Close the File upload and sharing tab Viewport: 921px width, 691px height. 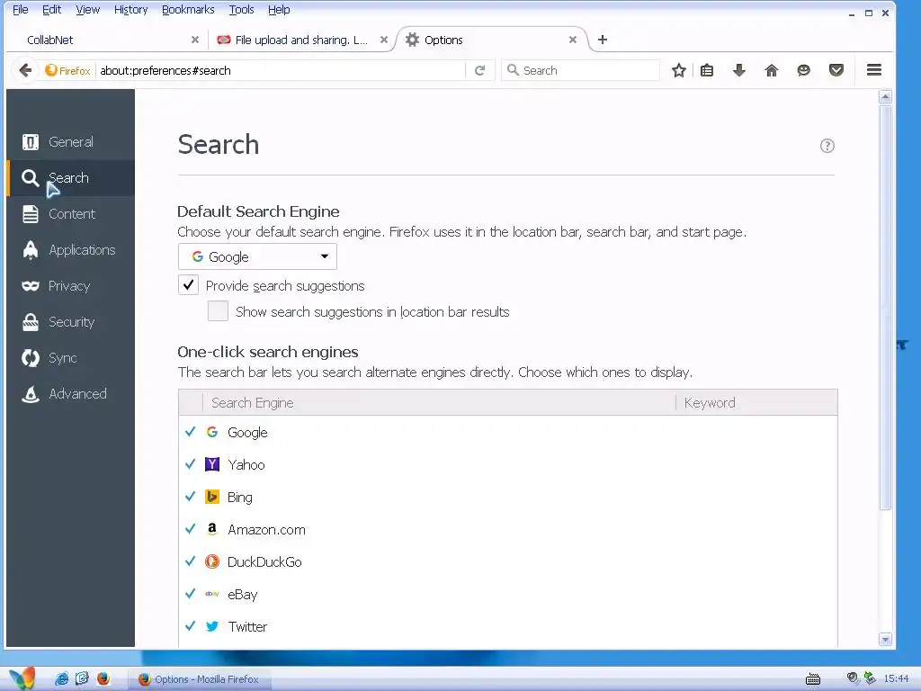[383, 40]
